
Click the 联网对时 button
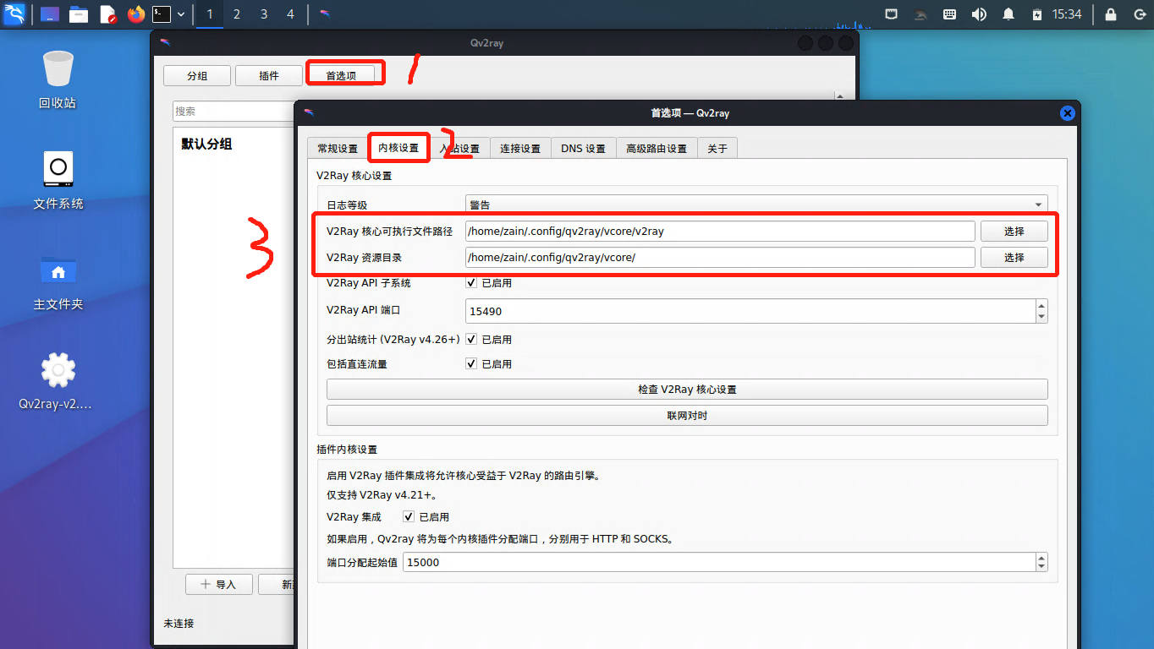coord(687,416)
